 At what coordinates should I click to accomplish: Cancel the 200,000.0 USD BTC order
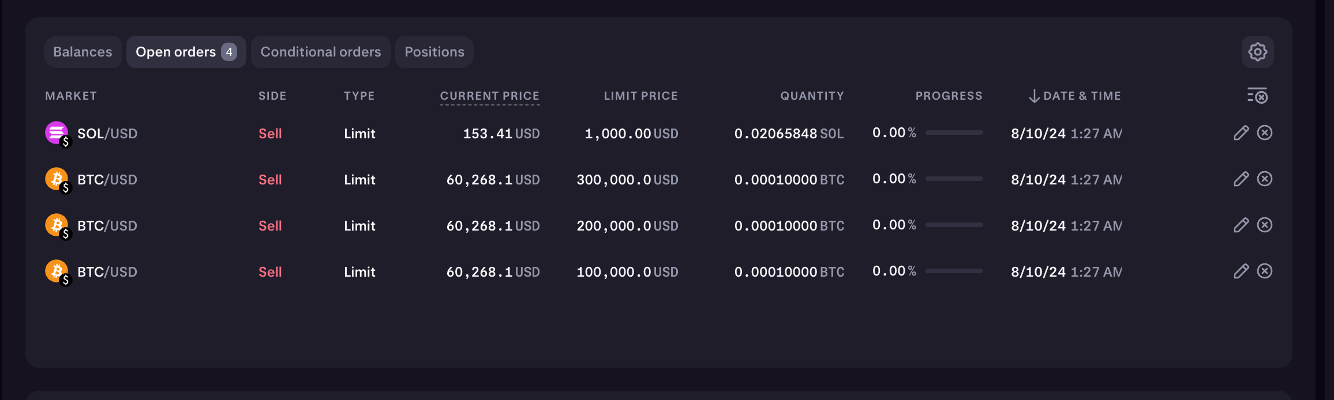click(1265, 225)
